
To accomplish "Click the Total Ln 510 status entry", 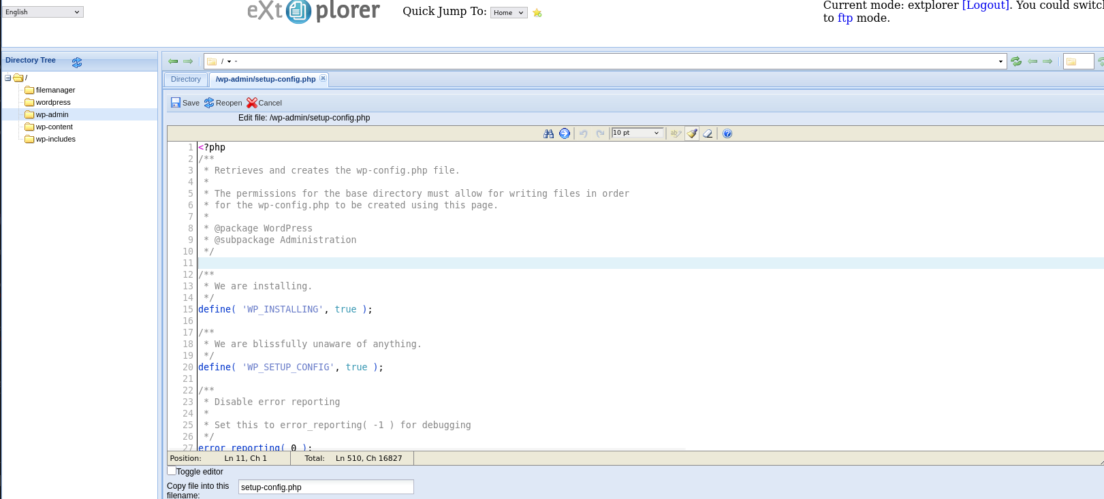I will click(x=353, y=458).
